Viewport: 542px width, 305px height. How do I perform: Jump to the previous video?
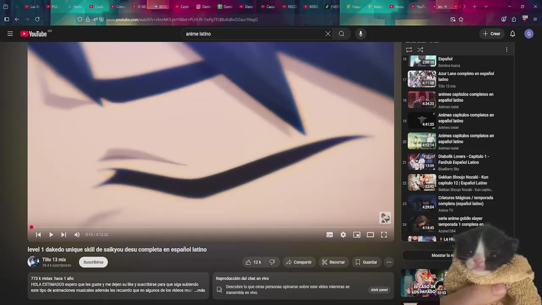point(38,235)
